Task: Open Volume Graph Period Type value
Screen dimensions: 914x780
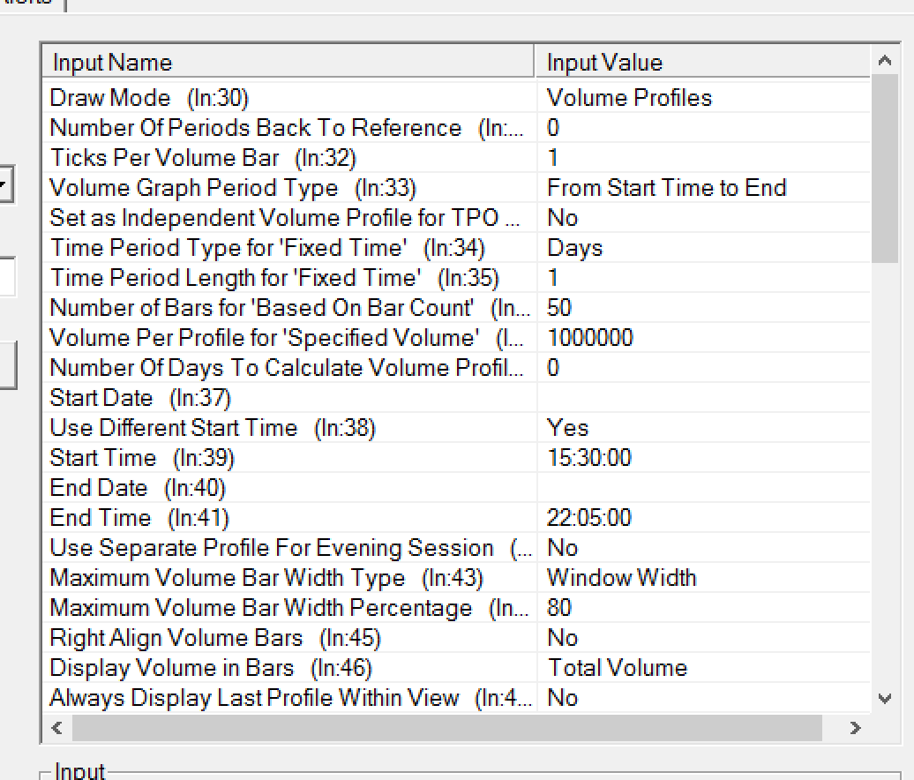Action: (x=666, y=188)
